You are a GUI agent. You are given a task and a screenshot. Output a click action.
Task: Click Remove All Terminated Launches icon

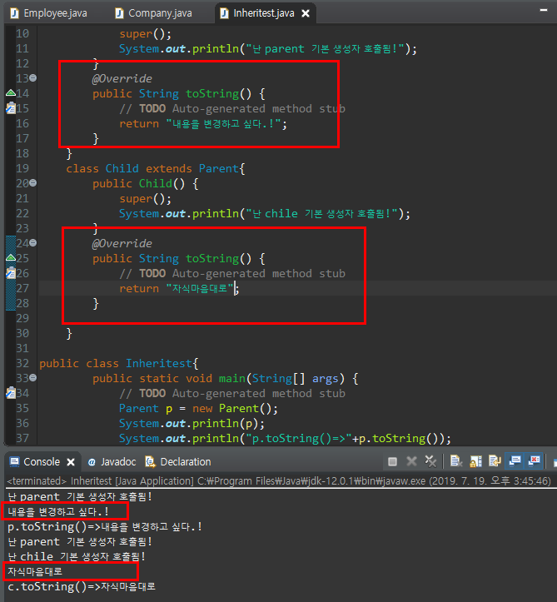[x=430, y=461]
